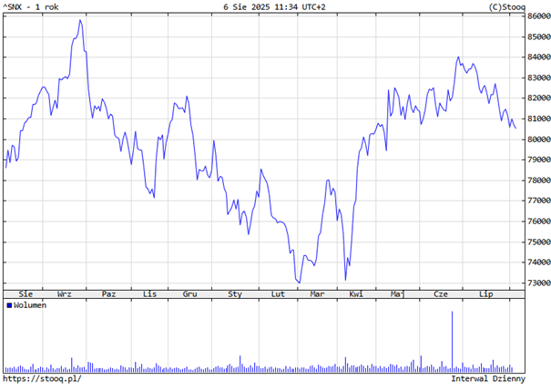Select the ^SNX - 1 rok chart title

(x=33, y=7)
